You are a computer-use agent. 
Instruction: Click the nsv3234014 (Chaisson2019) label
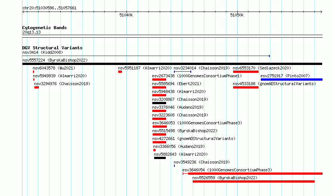202,68
